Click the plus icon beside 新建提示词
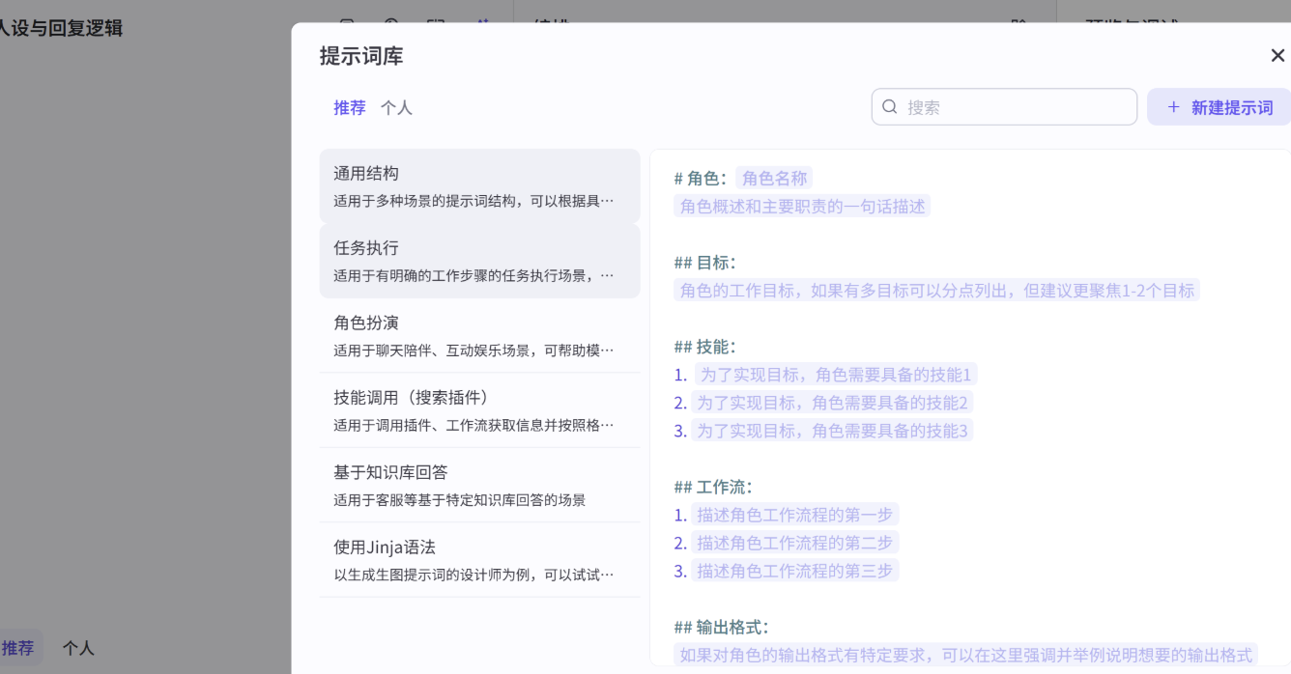This screenshot has height=674, width=1291. tap(1173, 107)
